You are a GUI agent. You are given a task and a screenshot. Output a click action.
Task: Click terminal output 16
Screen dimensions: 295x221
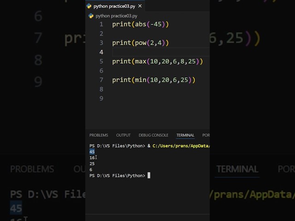[x=92, y=157]
